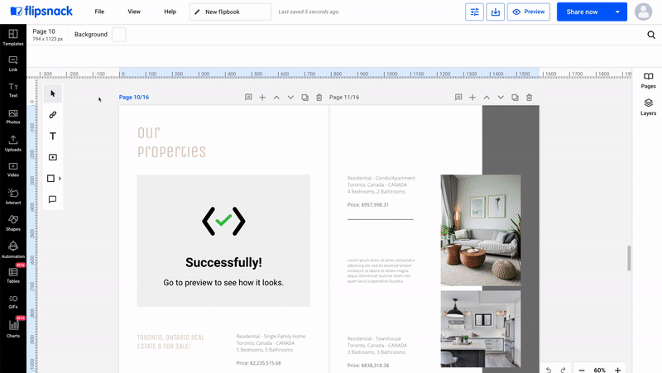
Task: Select the T text tool in floating toolbar
Action: pos(53,136)
